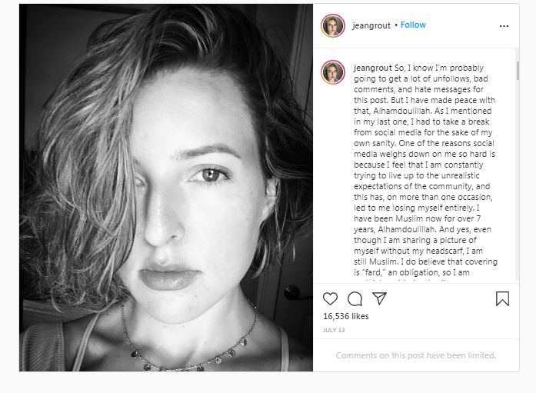View who liked via 16,536 likes
The image size is (536, 393).
346,316
